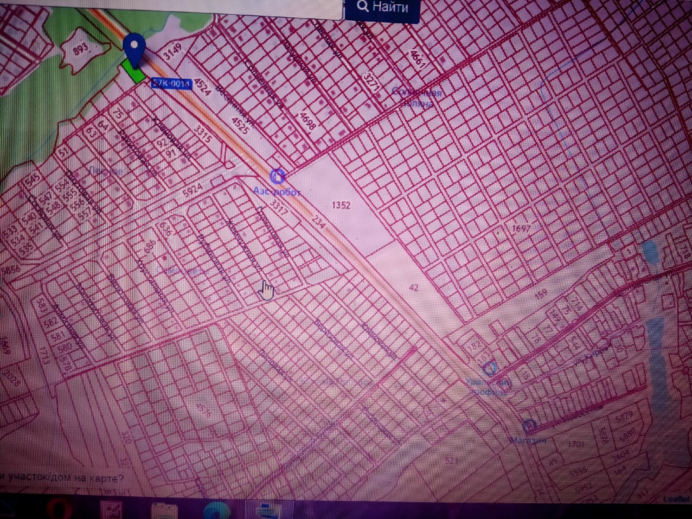Image resolution: width=692 pixels, height=519 pixels.
Task: Click the Азс-робот label text
Action: click(x=277, y=191)
